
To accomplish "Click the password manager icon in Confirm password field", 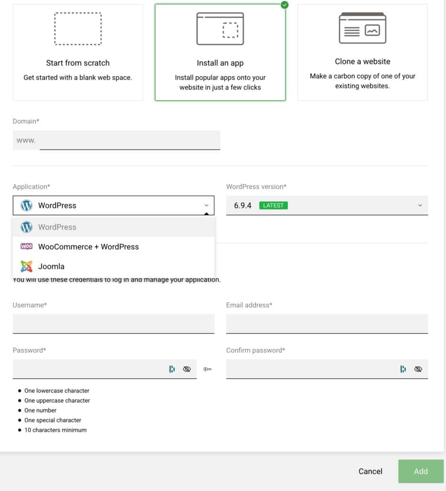I will 403,369.
